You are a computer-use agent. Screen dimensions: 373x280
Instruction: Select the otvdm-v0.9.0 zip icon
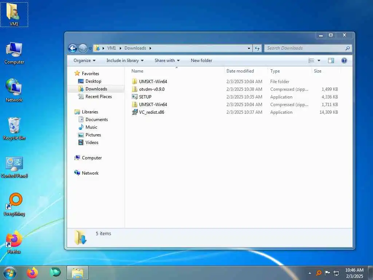[x=135, y=89]
